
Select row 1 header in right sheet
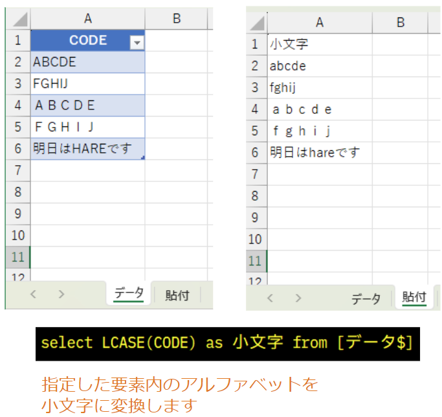tap(255, 44)
